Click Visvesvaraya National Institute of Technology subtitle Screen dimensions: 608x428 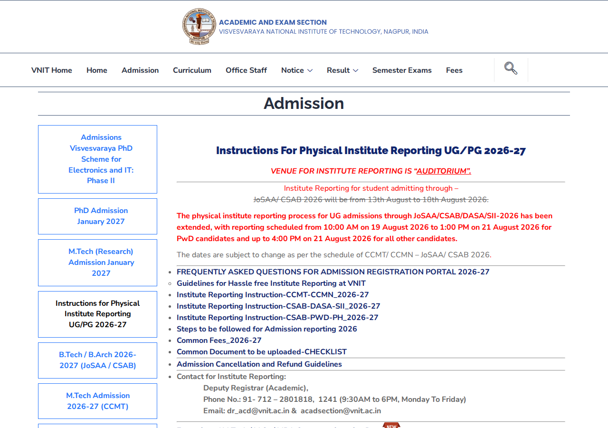pos(323,32)
